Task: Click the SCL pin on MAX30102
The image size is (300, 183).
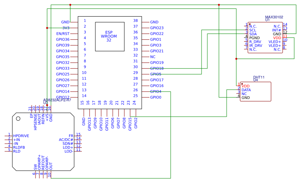Action: 253,30
